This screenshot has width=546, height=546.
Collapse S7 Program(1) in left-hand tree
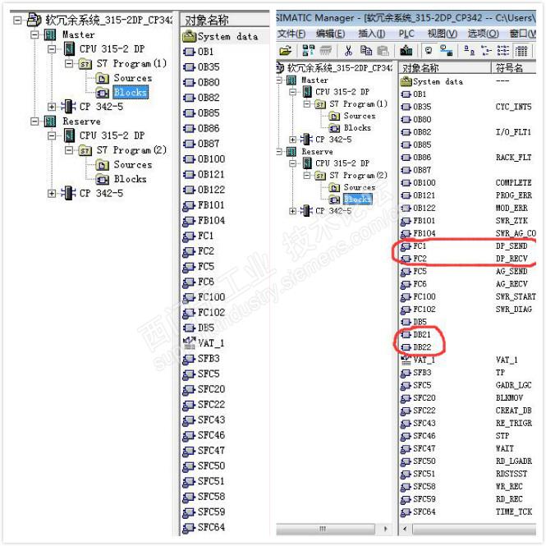pos(69,64)
